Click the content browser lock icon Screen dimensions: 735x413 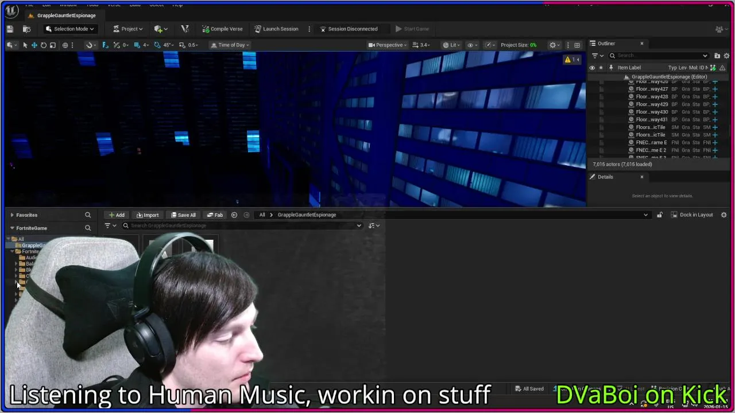pyautogui.click(x=659, y=215)
